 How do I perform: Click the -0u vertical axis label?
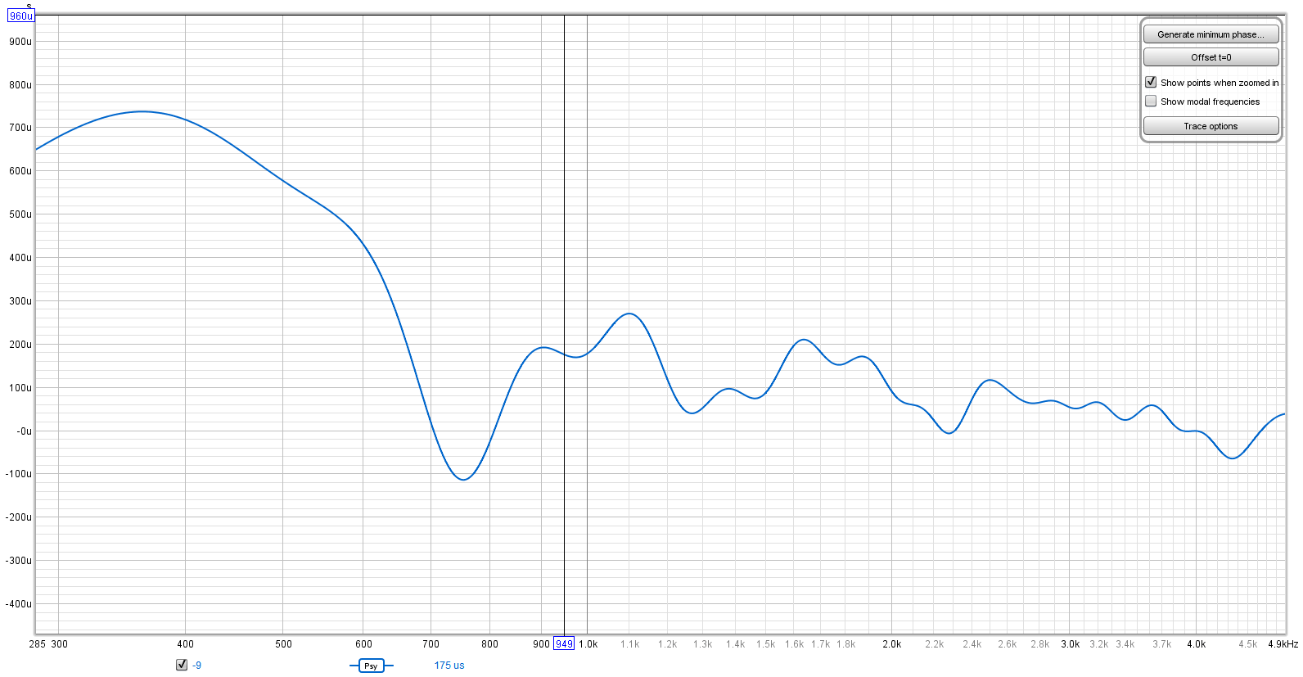click(24, 431)
